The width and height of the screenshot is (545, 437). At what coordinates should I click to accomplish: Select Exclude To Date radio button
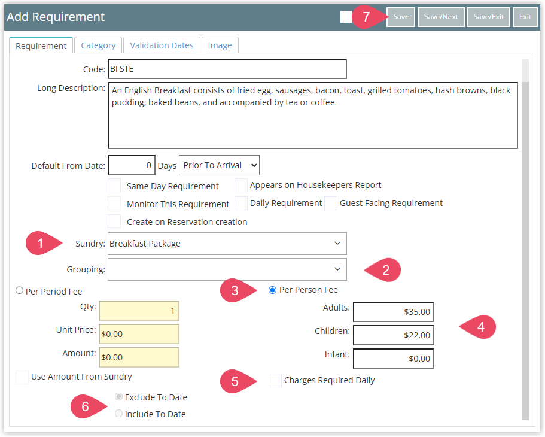[118, 397]
